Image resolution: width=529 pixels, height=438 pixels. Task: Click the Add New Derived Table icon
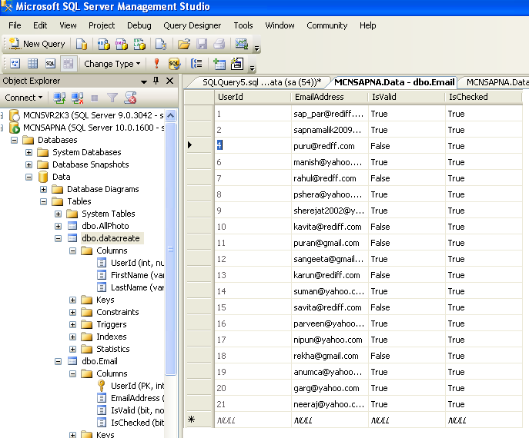[237, 64]
